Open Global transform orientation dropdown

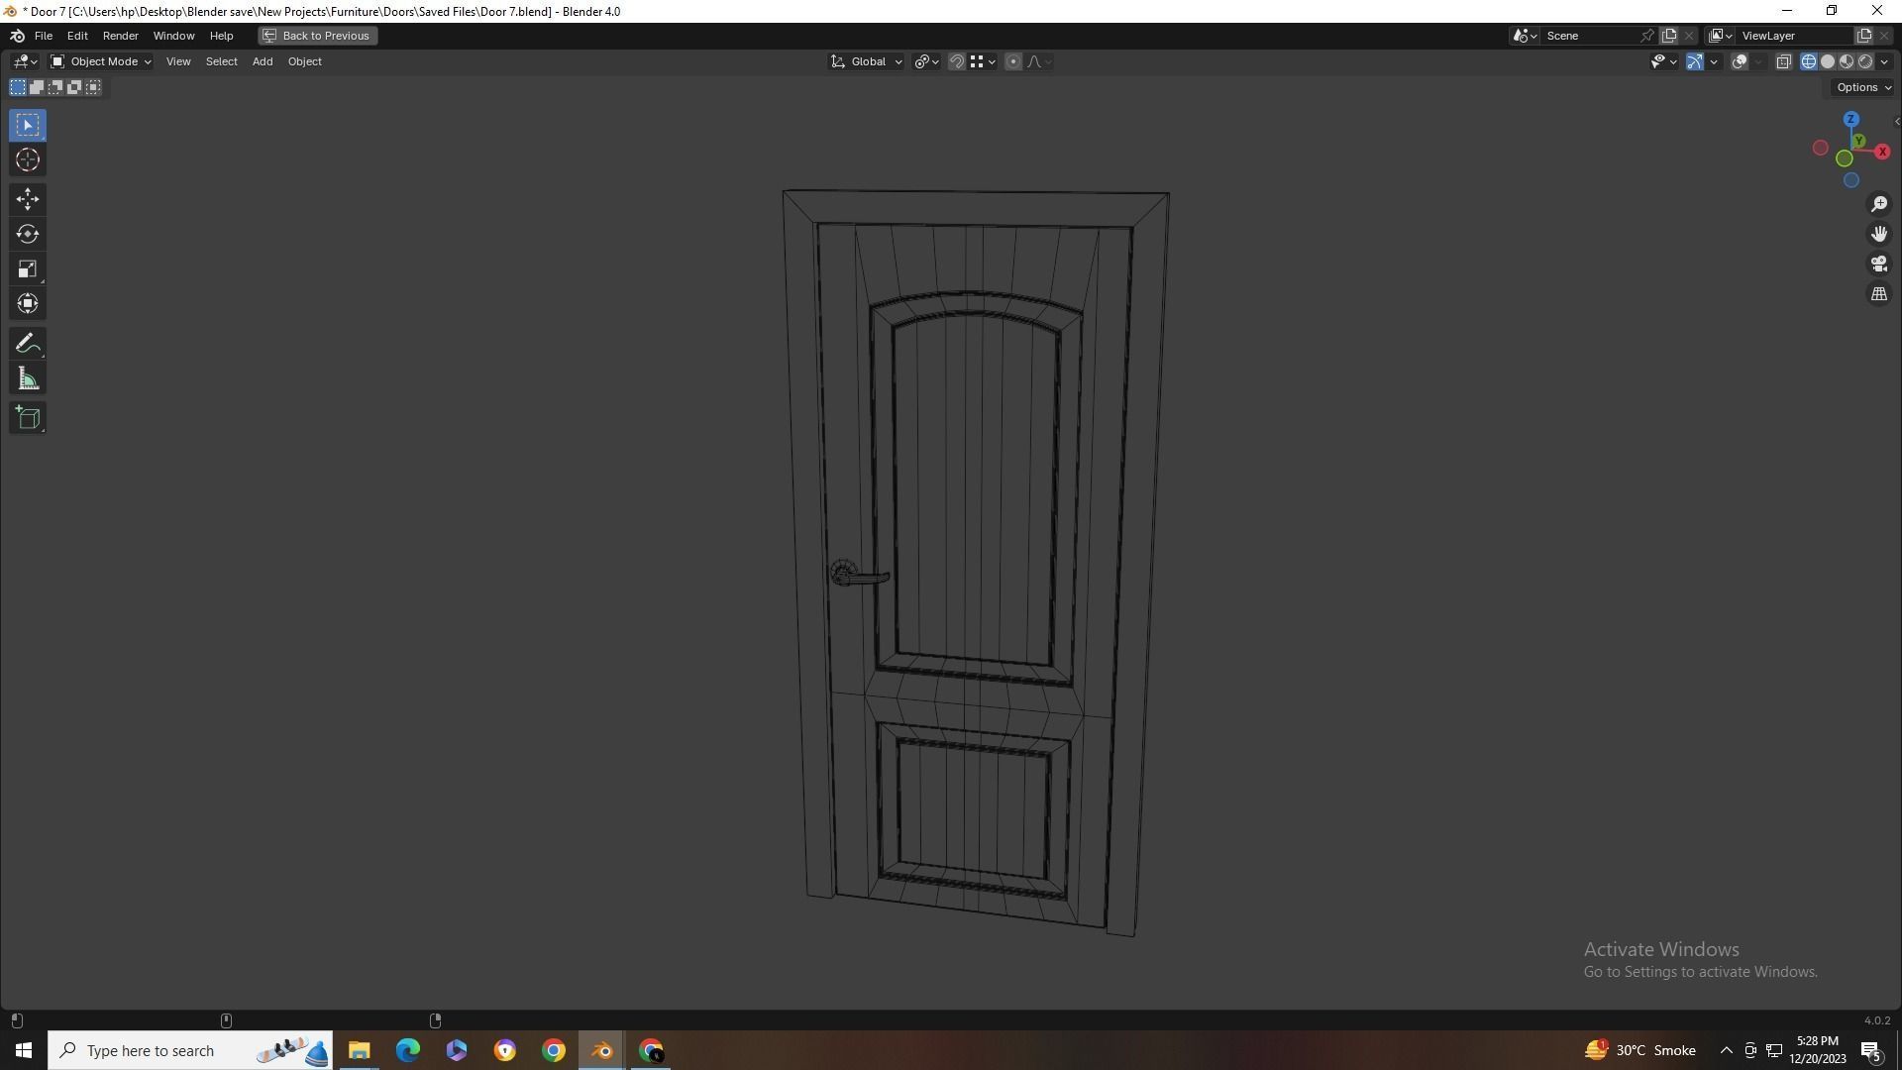pyautogui.click(x=867, y=61)
